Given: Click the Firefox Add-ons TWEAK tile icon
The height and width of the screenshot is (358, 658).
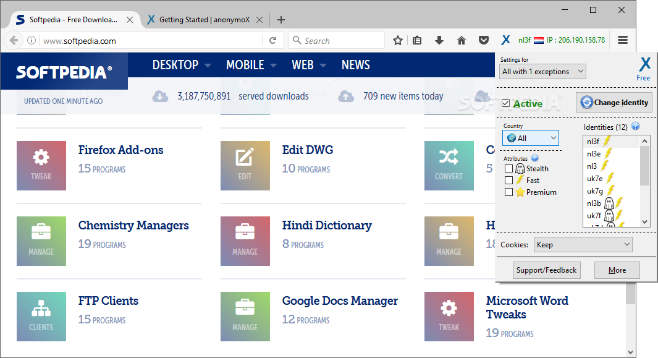Looking at the screenshot, I should click(41, 166).
